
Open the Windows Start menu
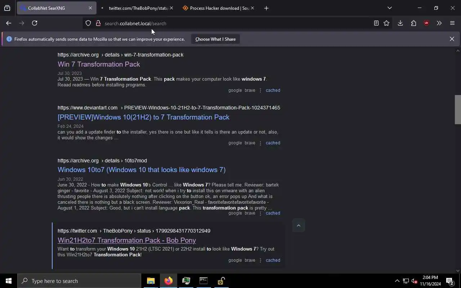coord(9,281)
